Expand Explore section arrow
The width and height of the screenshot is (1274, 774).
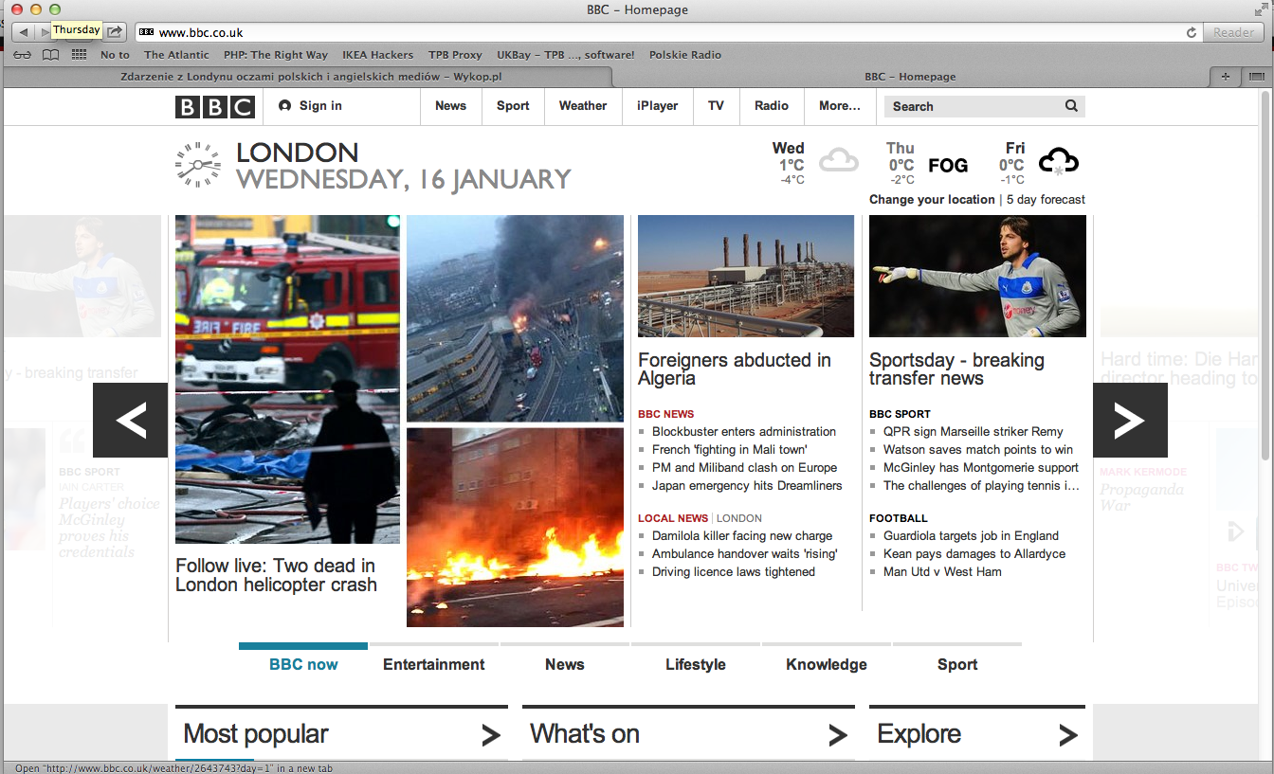(1068, 735)
